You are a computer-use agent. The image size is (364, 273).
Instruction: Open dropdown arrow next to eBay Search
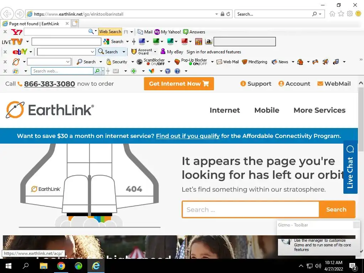(x=124, y=52)
